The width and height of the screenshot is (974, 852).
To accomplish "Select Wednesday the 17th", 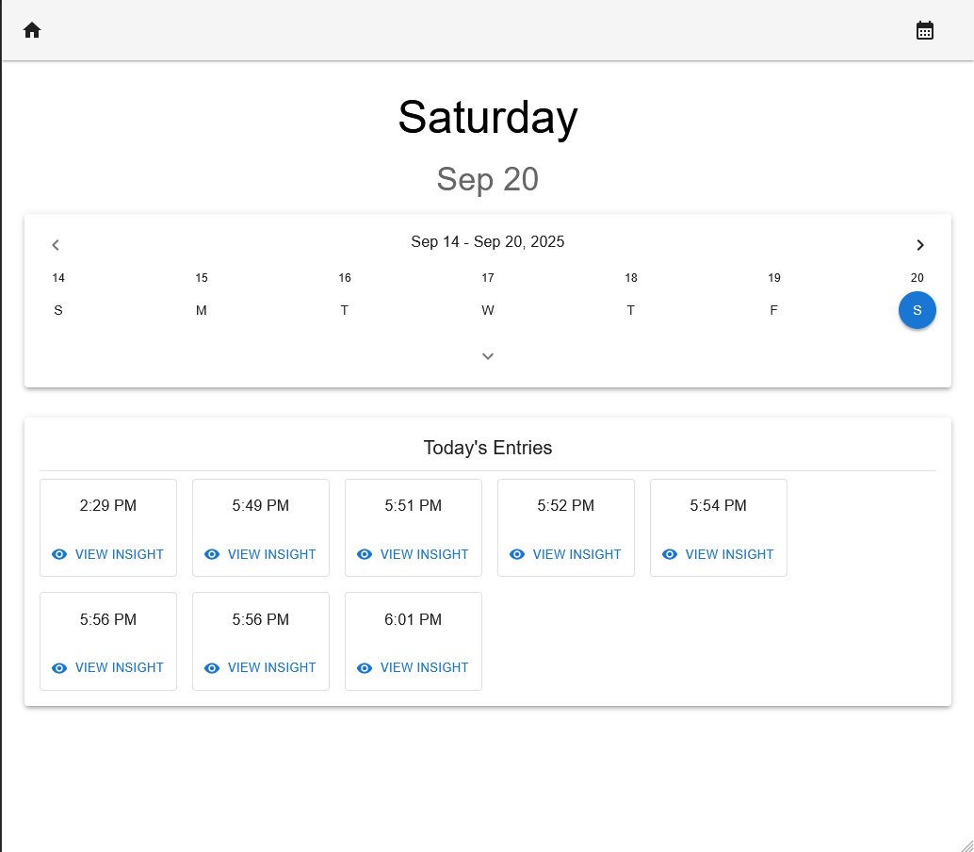I will [488, 310].
